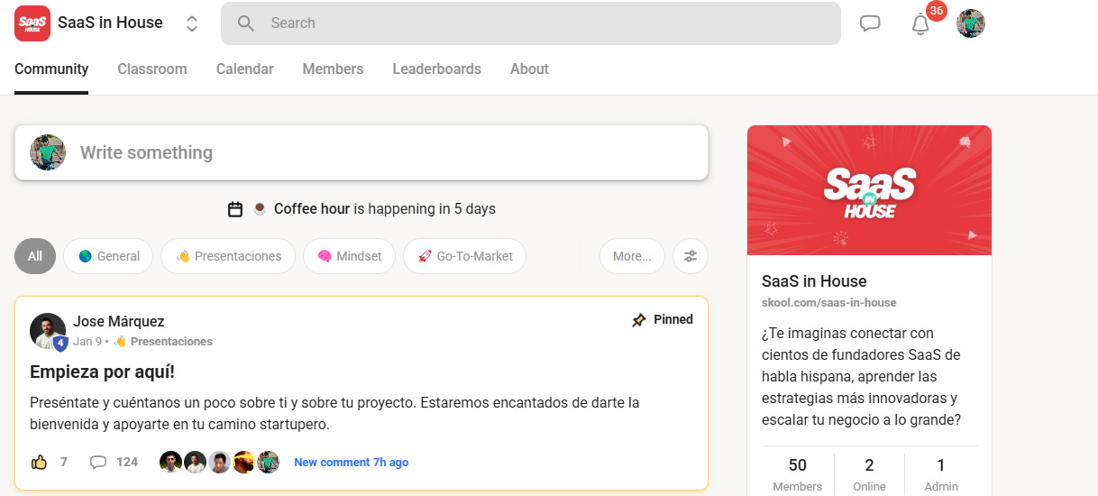Click the search magnifier icon
The height and width of the screenshot is (496, 1098).
tap(246, 23)
